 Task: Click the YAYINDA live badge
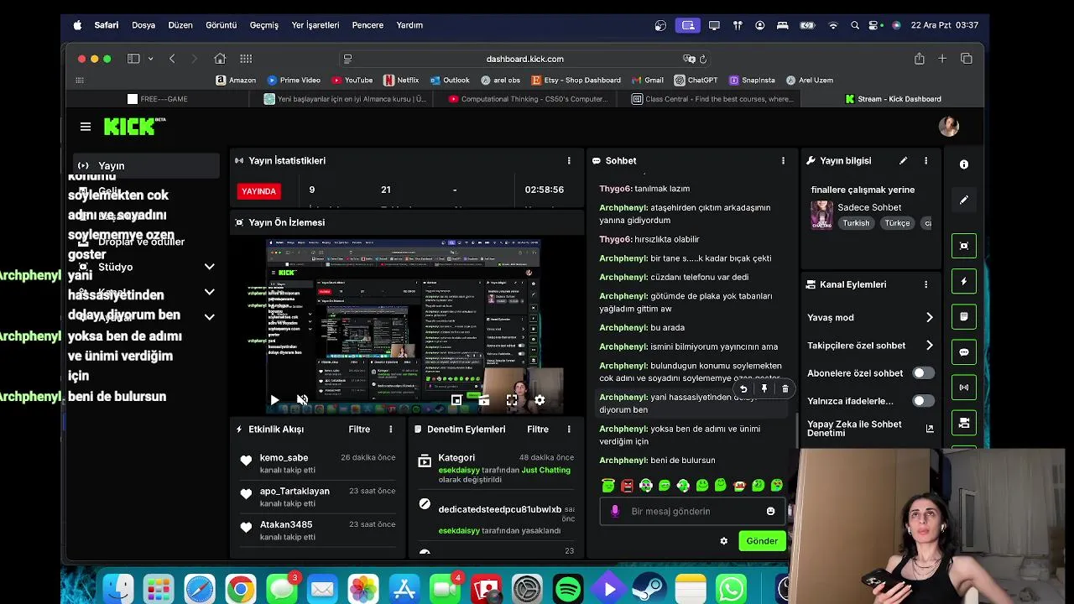258,191
